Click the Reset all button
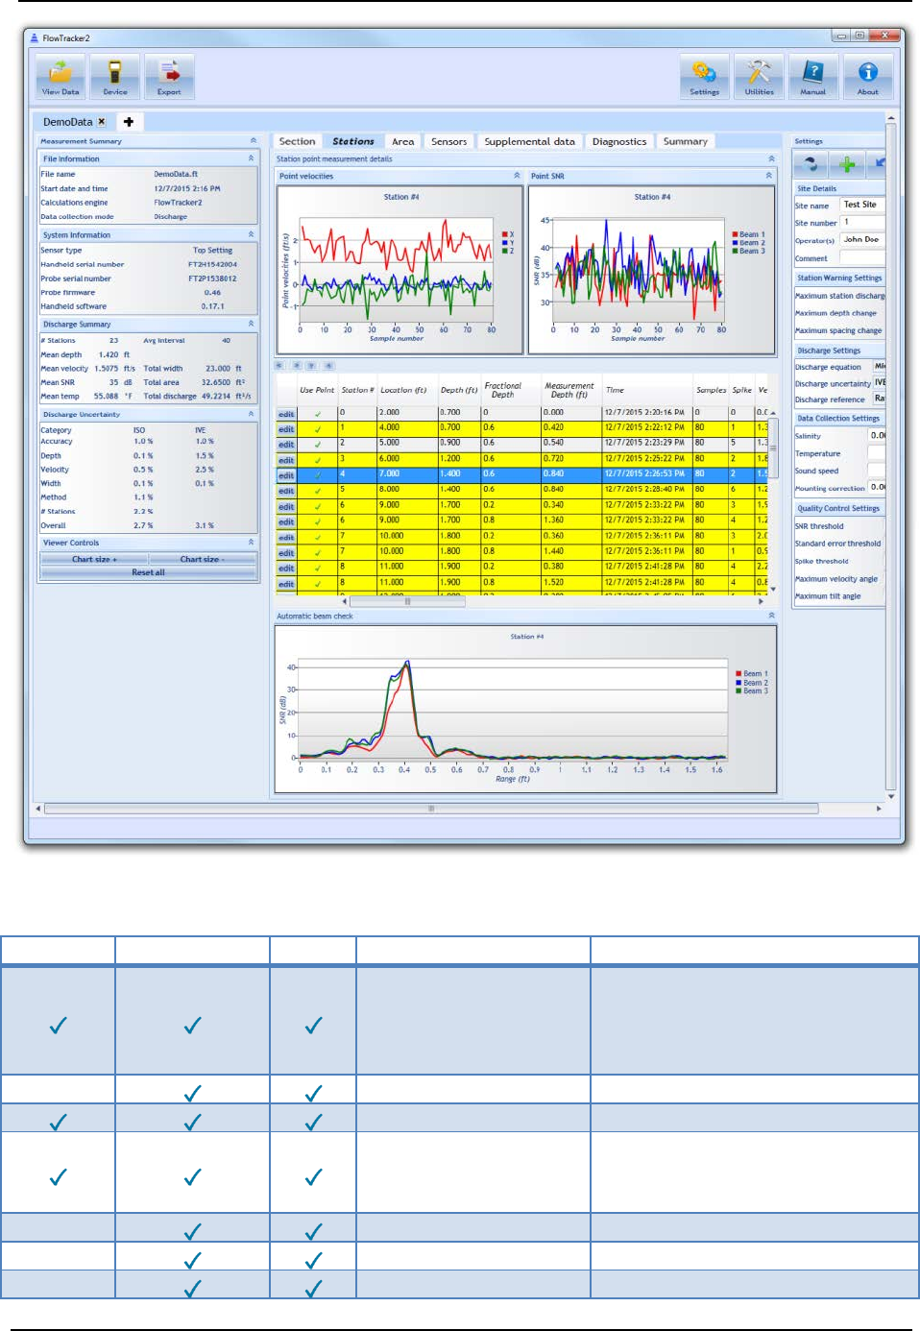The width and height of the screenshot is (920, 1331). click(x=148, y=572)
